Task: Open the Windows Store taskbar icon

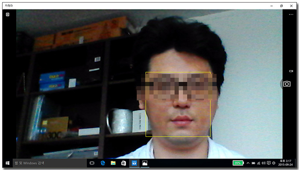Action: pos(123,163)
